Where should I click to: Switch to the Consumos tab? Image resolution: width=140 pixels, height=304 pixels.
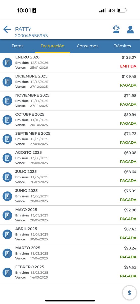click(x=88, y=46)
